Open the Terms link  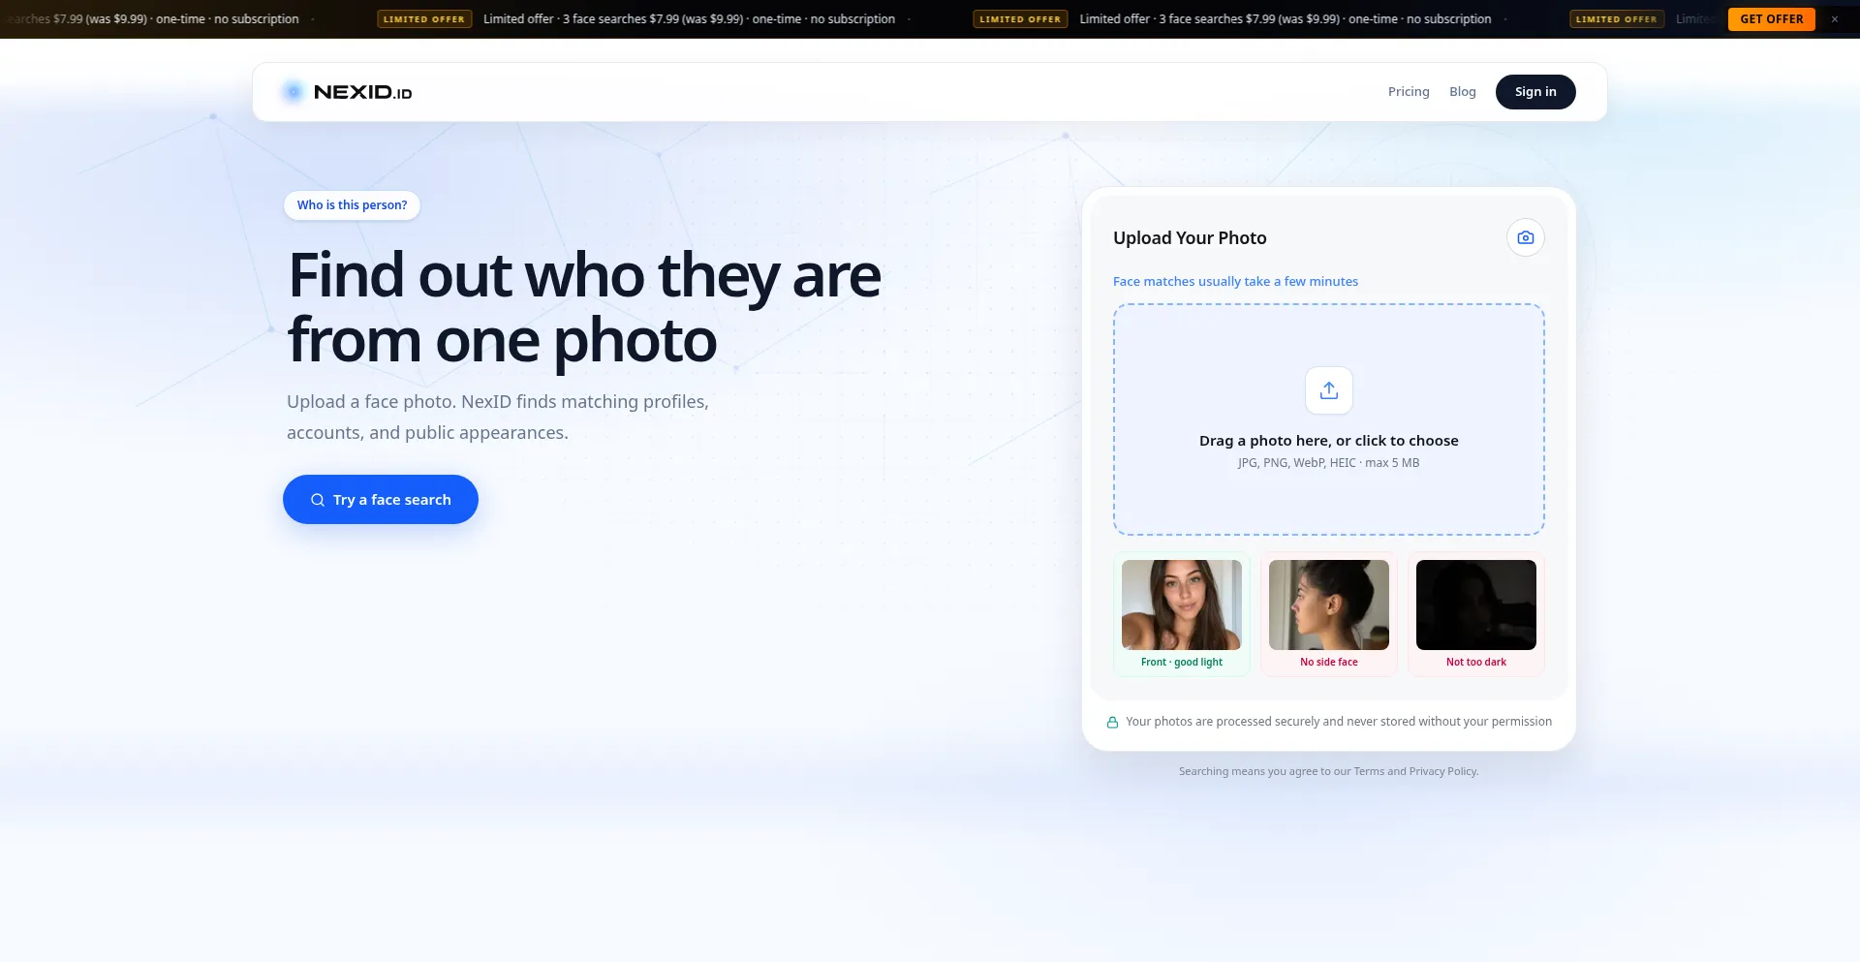(x=1368, y=772)
